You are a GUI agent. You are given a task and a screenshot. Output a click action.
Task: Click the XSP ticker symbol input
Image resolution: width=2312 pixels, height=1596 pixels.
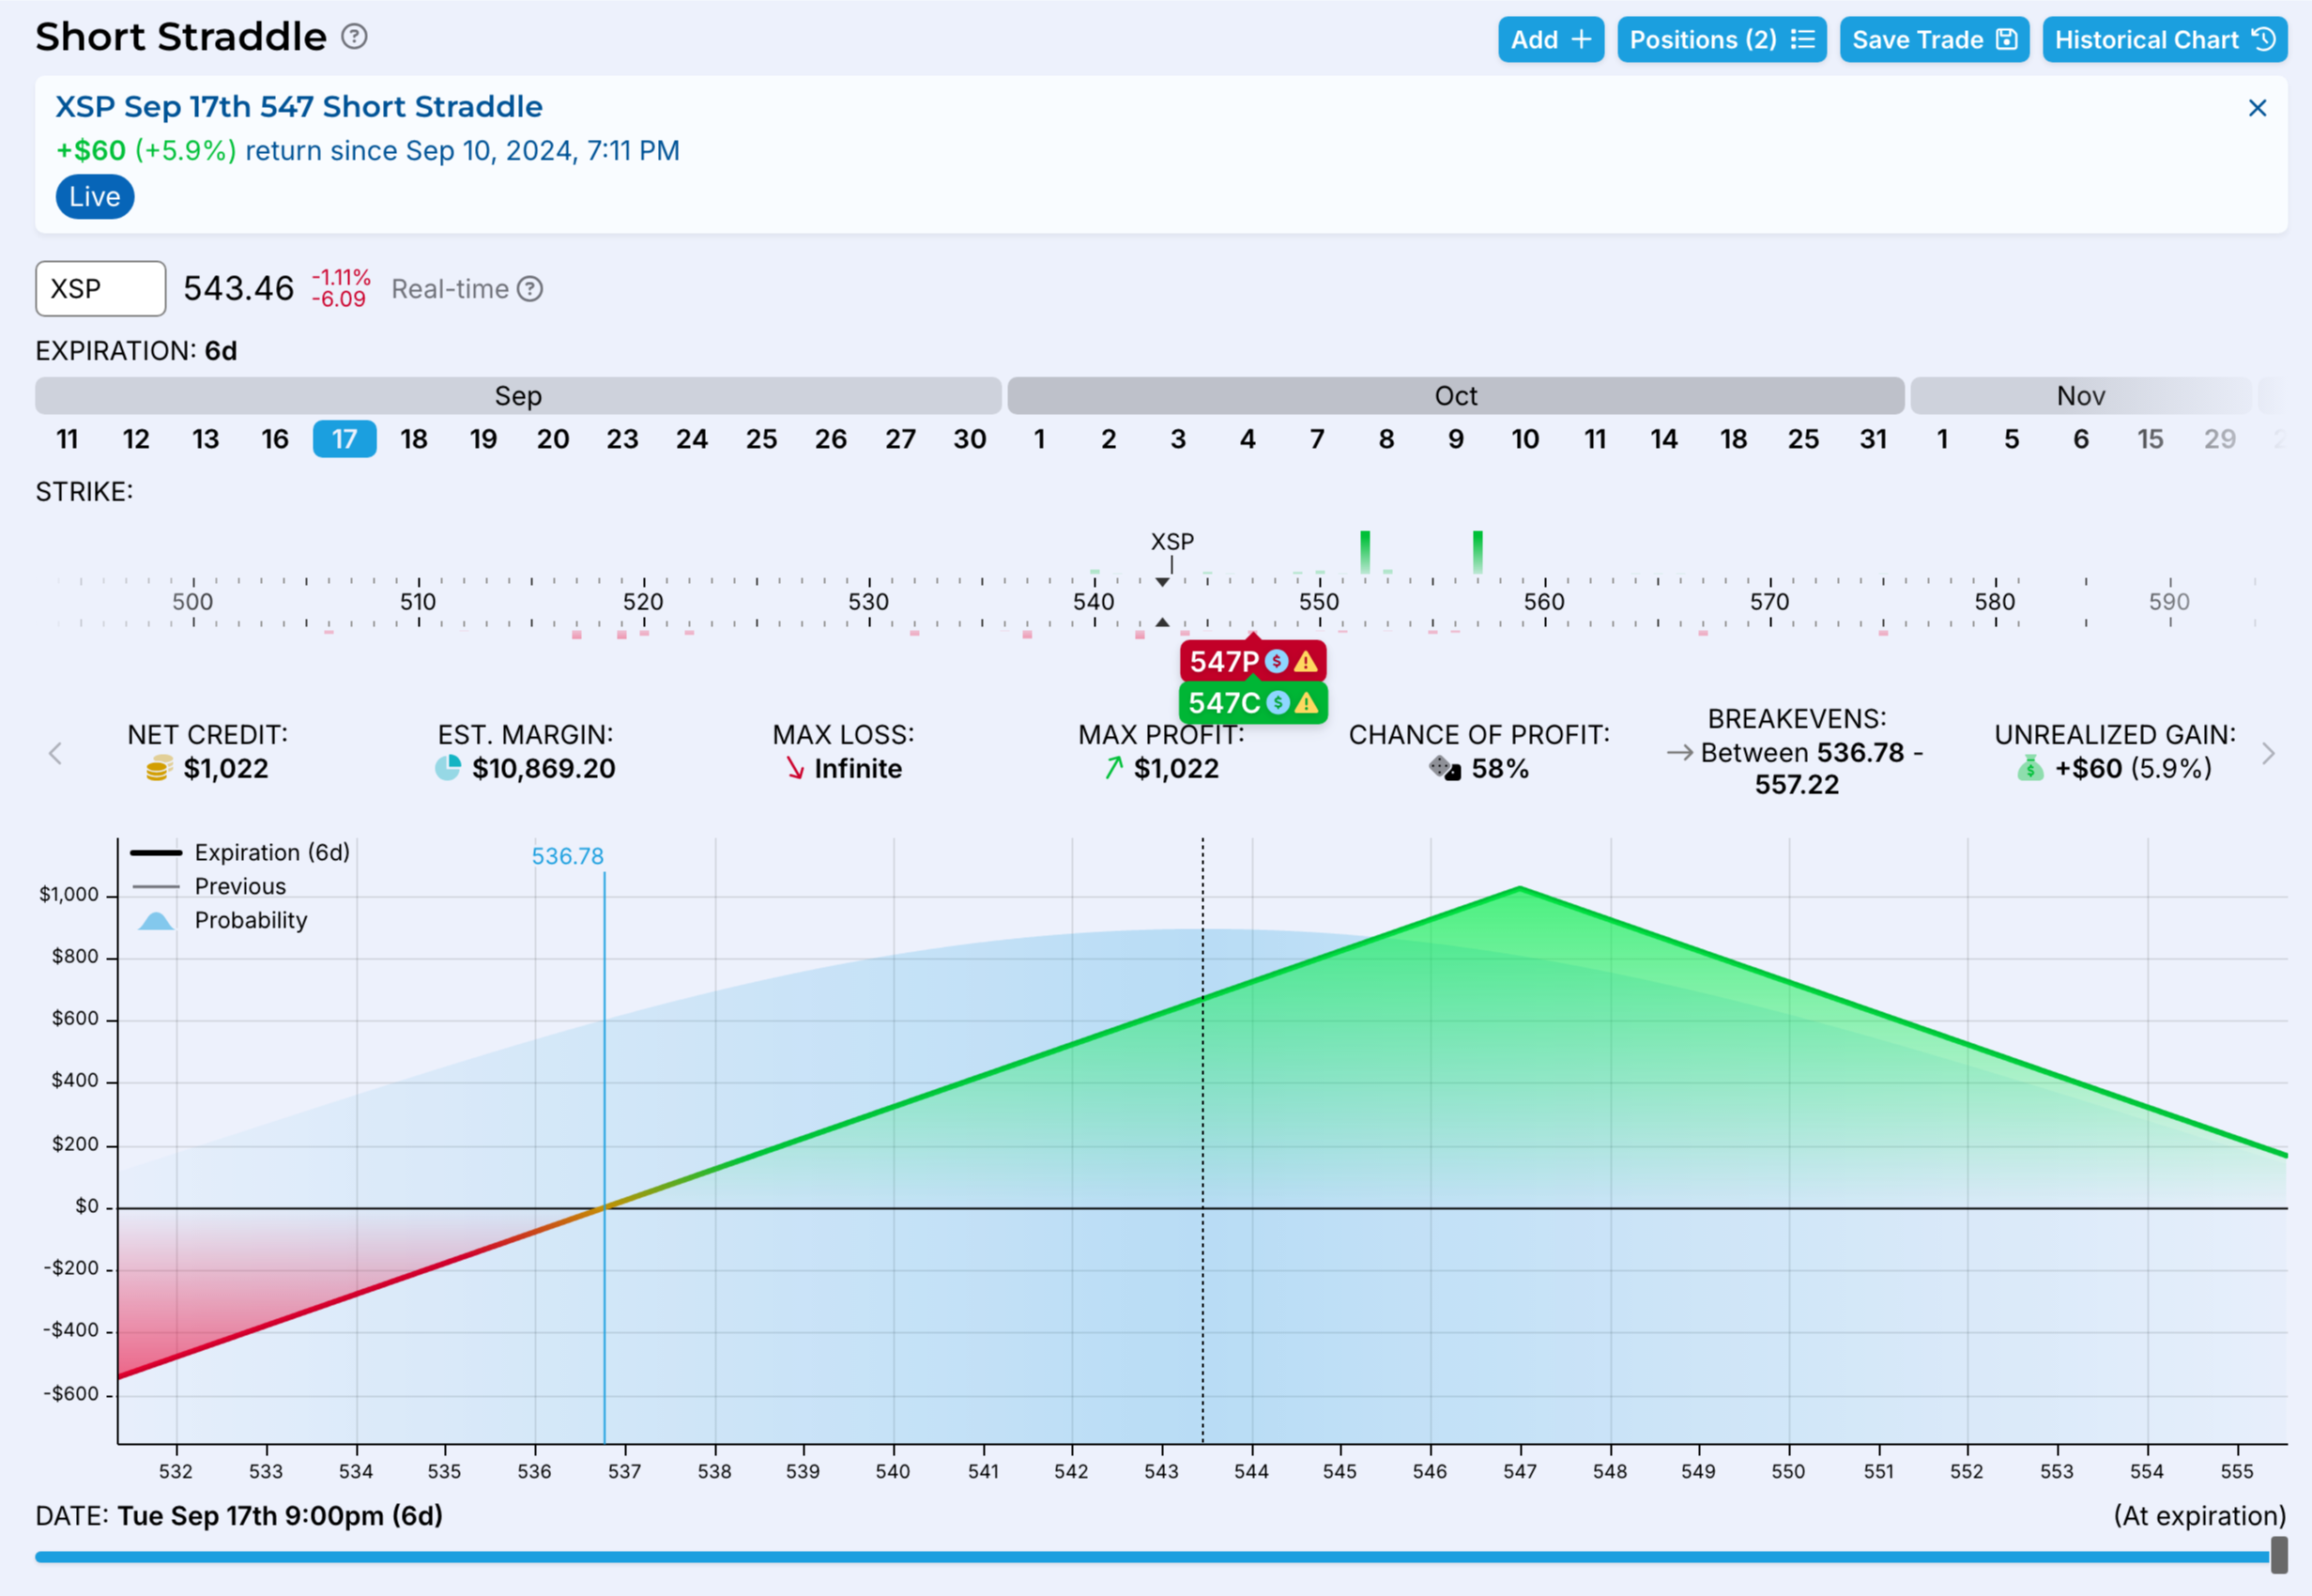101,289
